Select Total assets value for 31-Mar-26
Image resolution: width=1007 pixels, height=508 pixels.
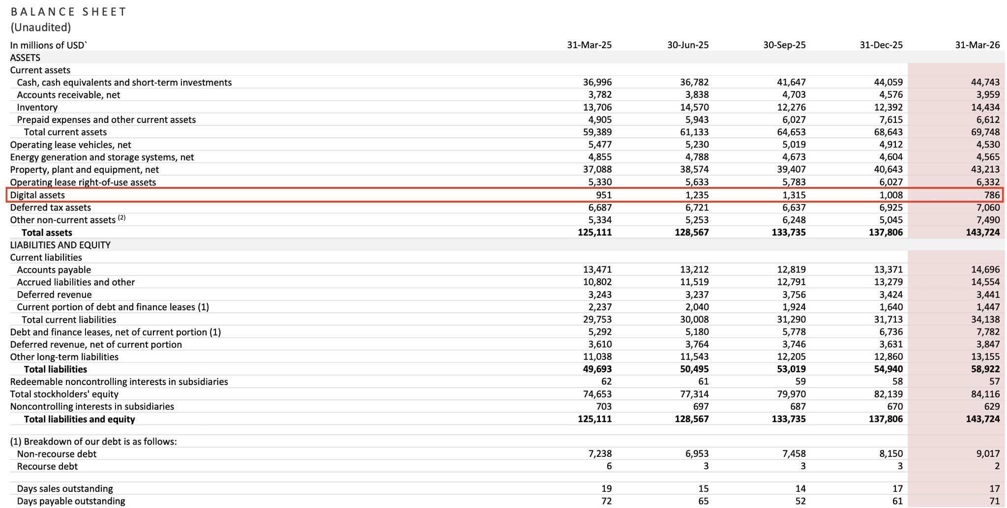(x=982, y=233)
